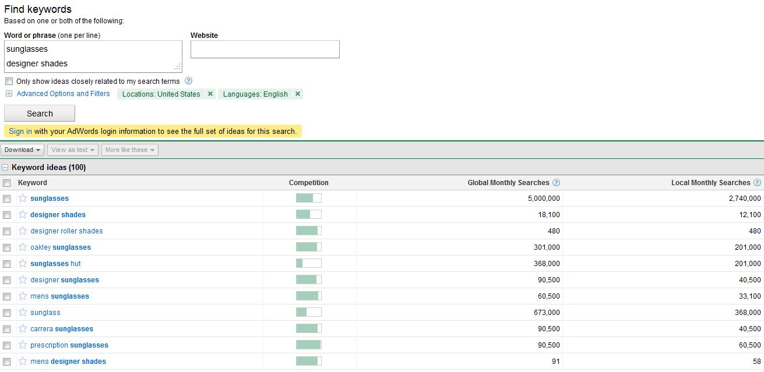This screenshot has width=764, height=372.
Task: Check the box for 'prescription sunglasses' row
Action: click(7, 345)
